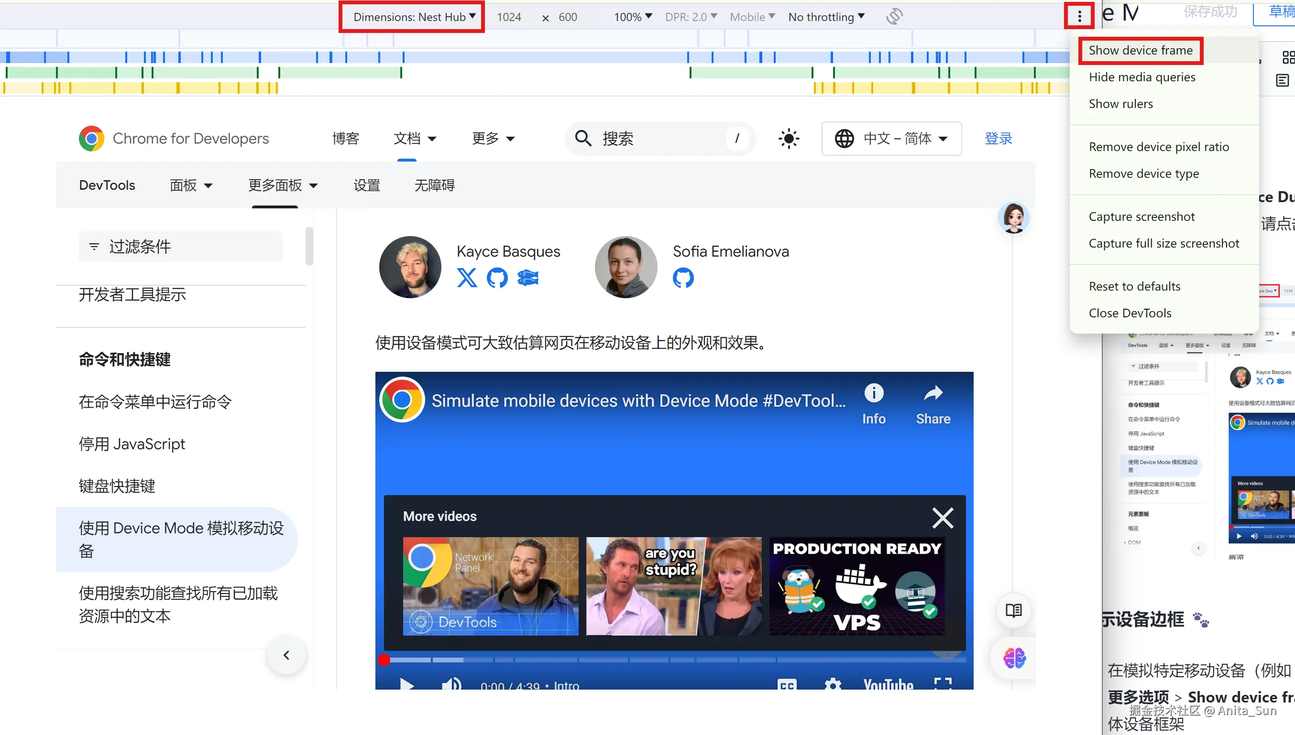Viewport: 1295px width, 735px height.
Task: Choose Capture full size screenshot
Action: (1163, 243)
